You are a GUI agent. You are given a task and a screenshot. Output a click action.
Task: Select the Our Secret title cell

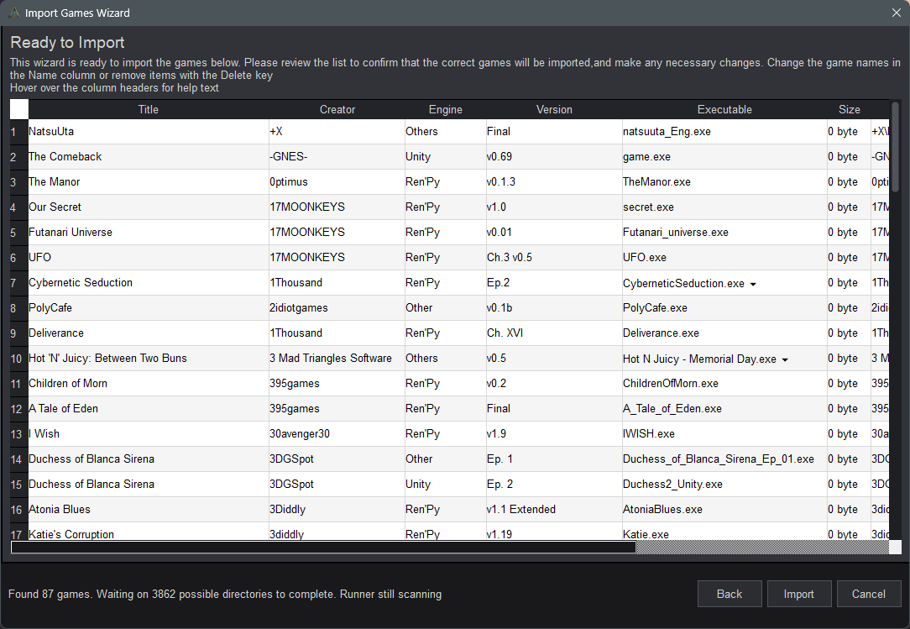pyautogui.click(x=149, y=207)
